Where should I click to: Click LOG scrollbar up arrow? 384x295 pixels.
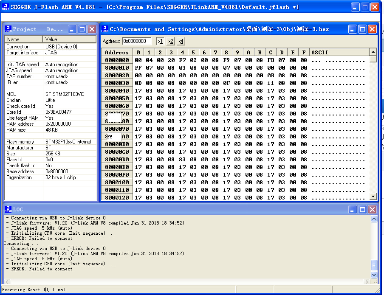[x=374, y=219]
